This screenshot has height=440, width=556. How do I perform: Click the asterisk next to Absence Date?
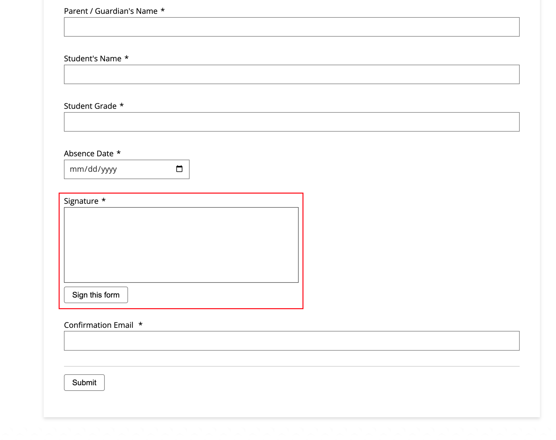pyautogui.click(x=119, y=153)
